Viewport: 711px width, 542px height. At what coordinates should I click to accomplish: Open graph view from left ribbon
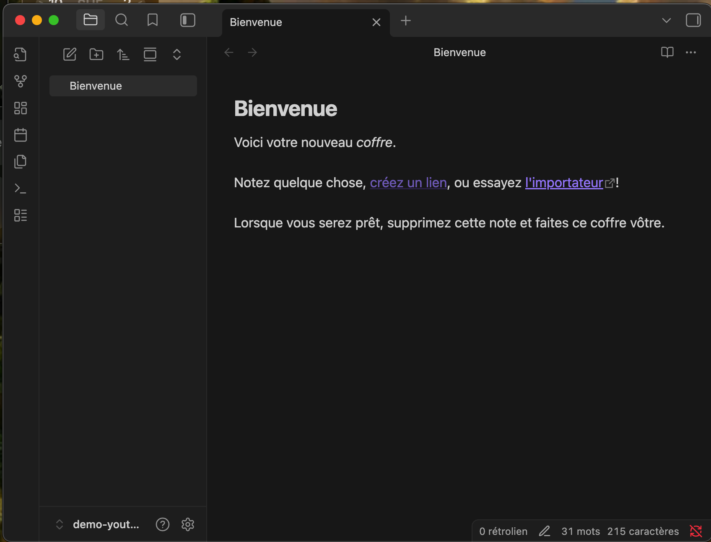20,81
